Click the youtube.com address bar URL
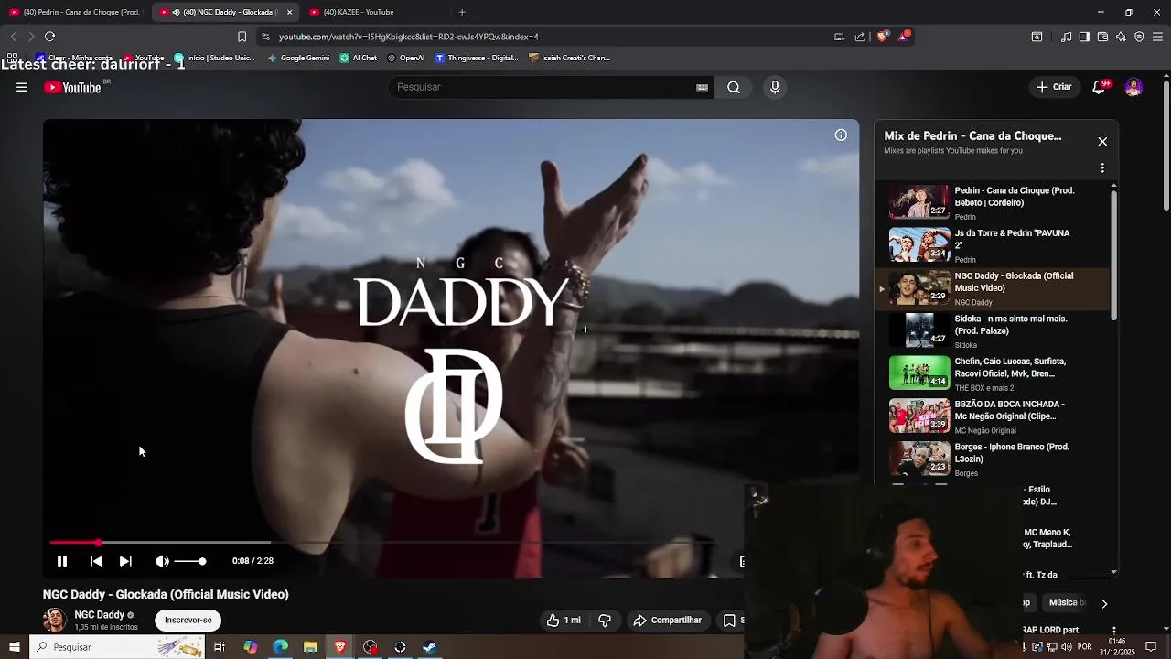The image size is (1171, 659). pyautogui.click(x=409, y=37)
